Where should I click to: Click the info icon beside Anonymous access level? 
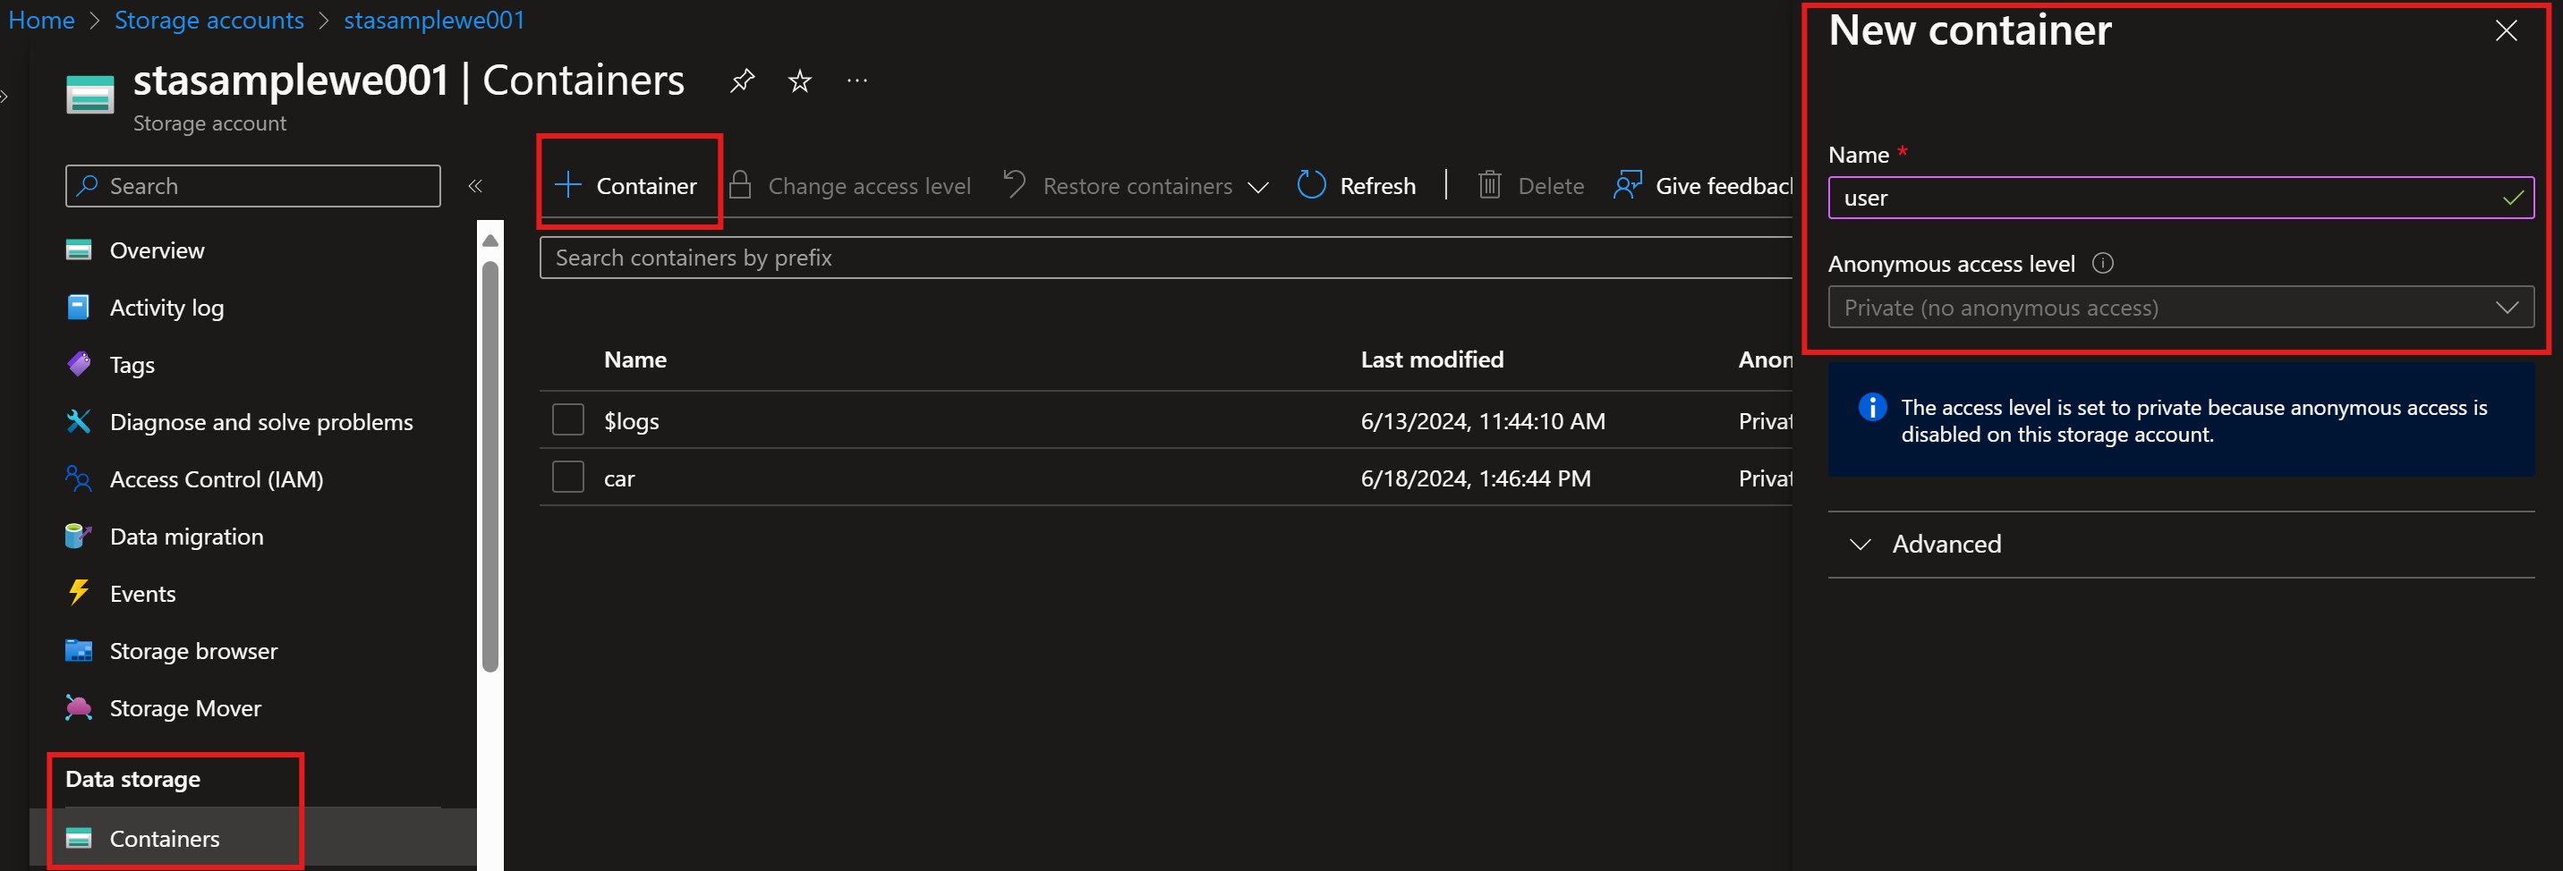click(x=2102, y=264)
